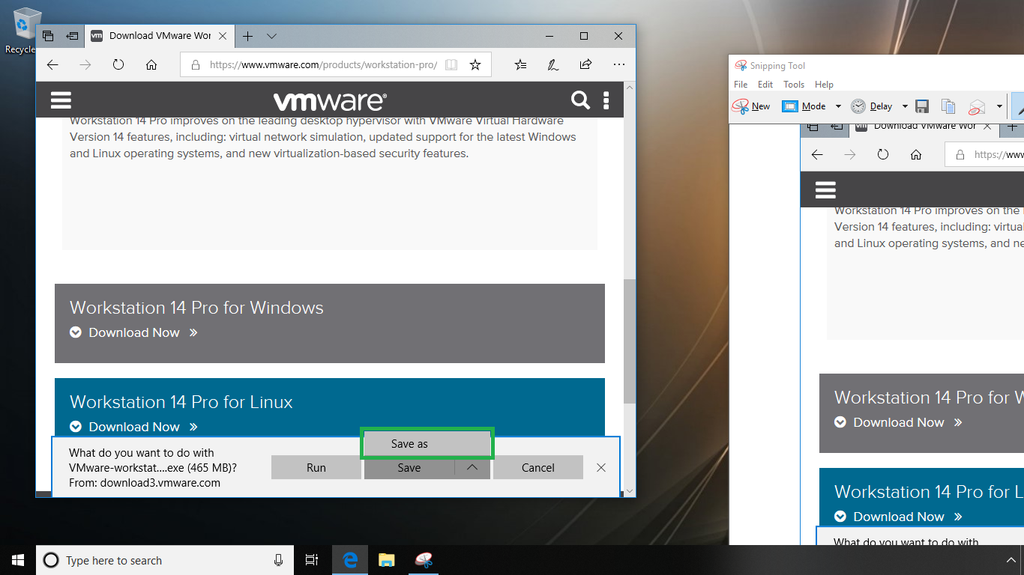
Task: Open Help menu in Snipping Tool
Action: pyautogui.click(x=824, y=85)
